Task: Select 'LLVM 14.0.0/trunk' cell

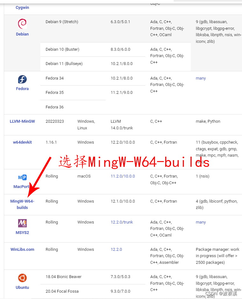Action: (x=122, y=125)
